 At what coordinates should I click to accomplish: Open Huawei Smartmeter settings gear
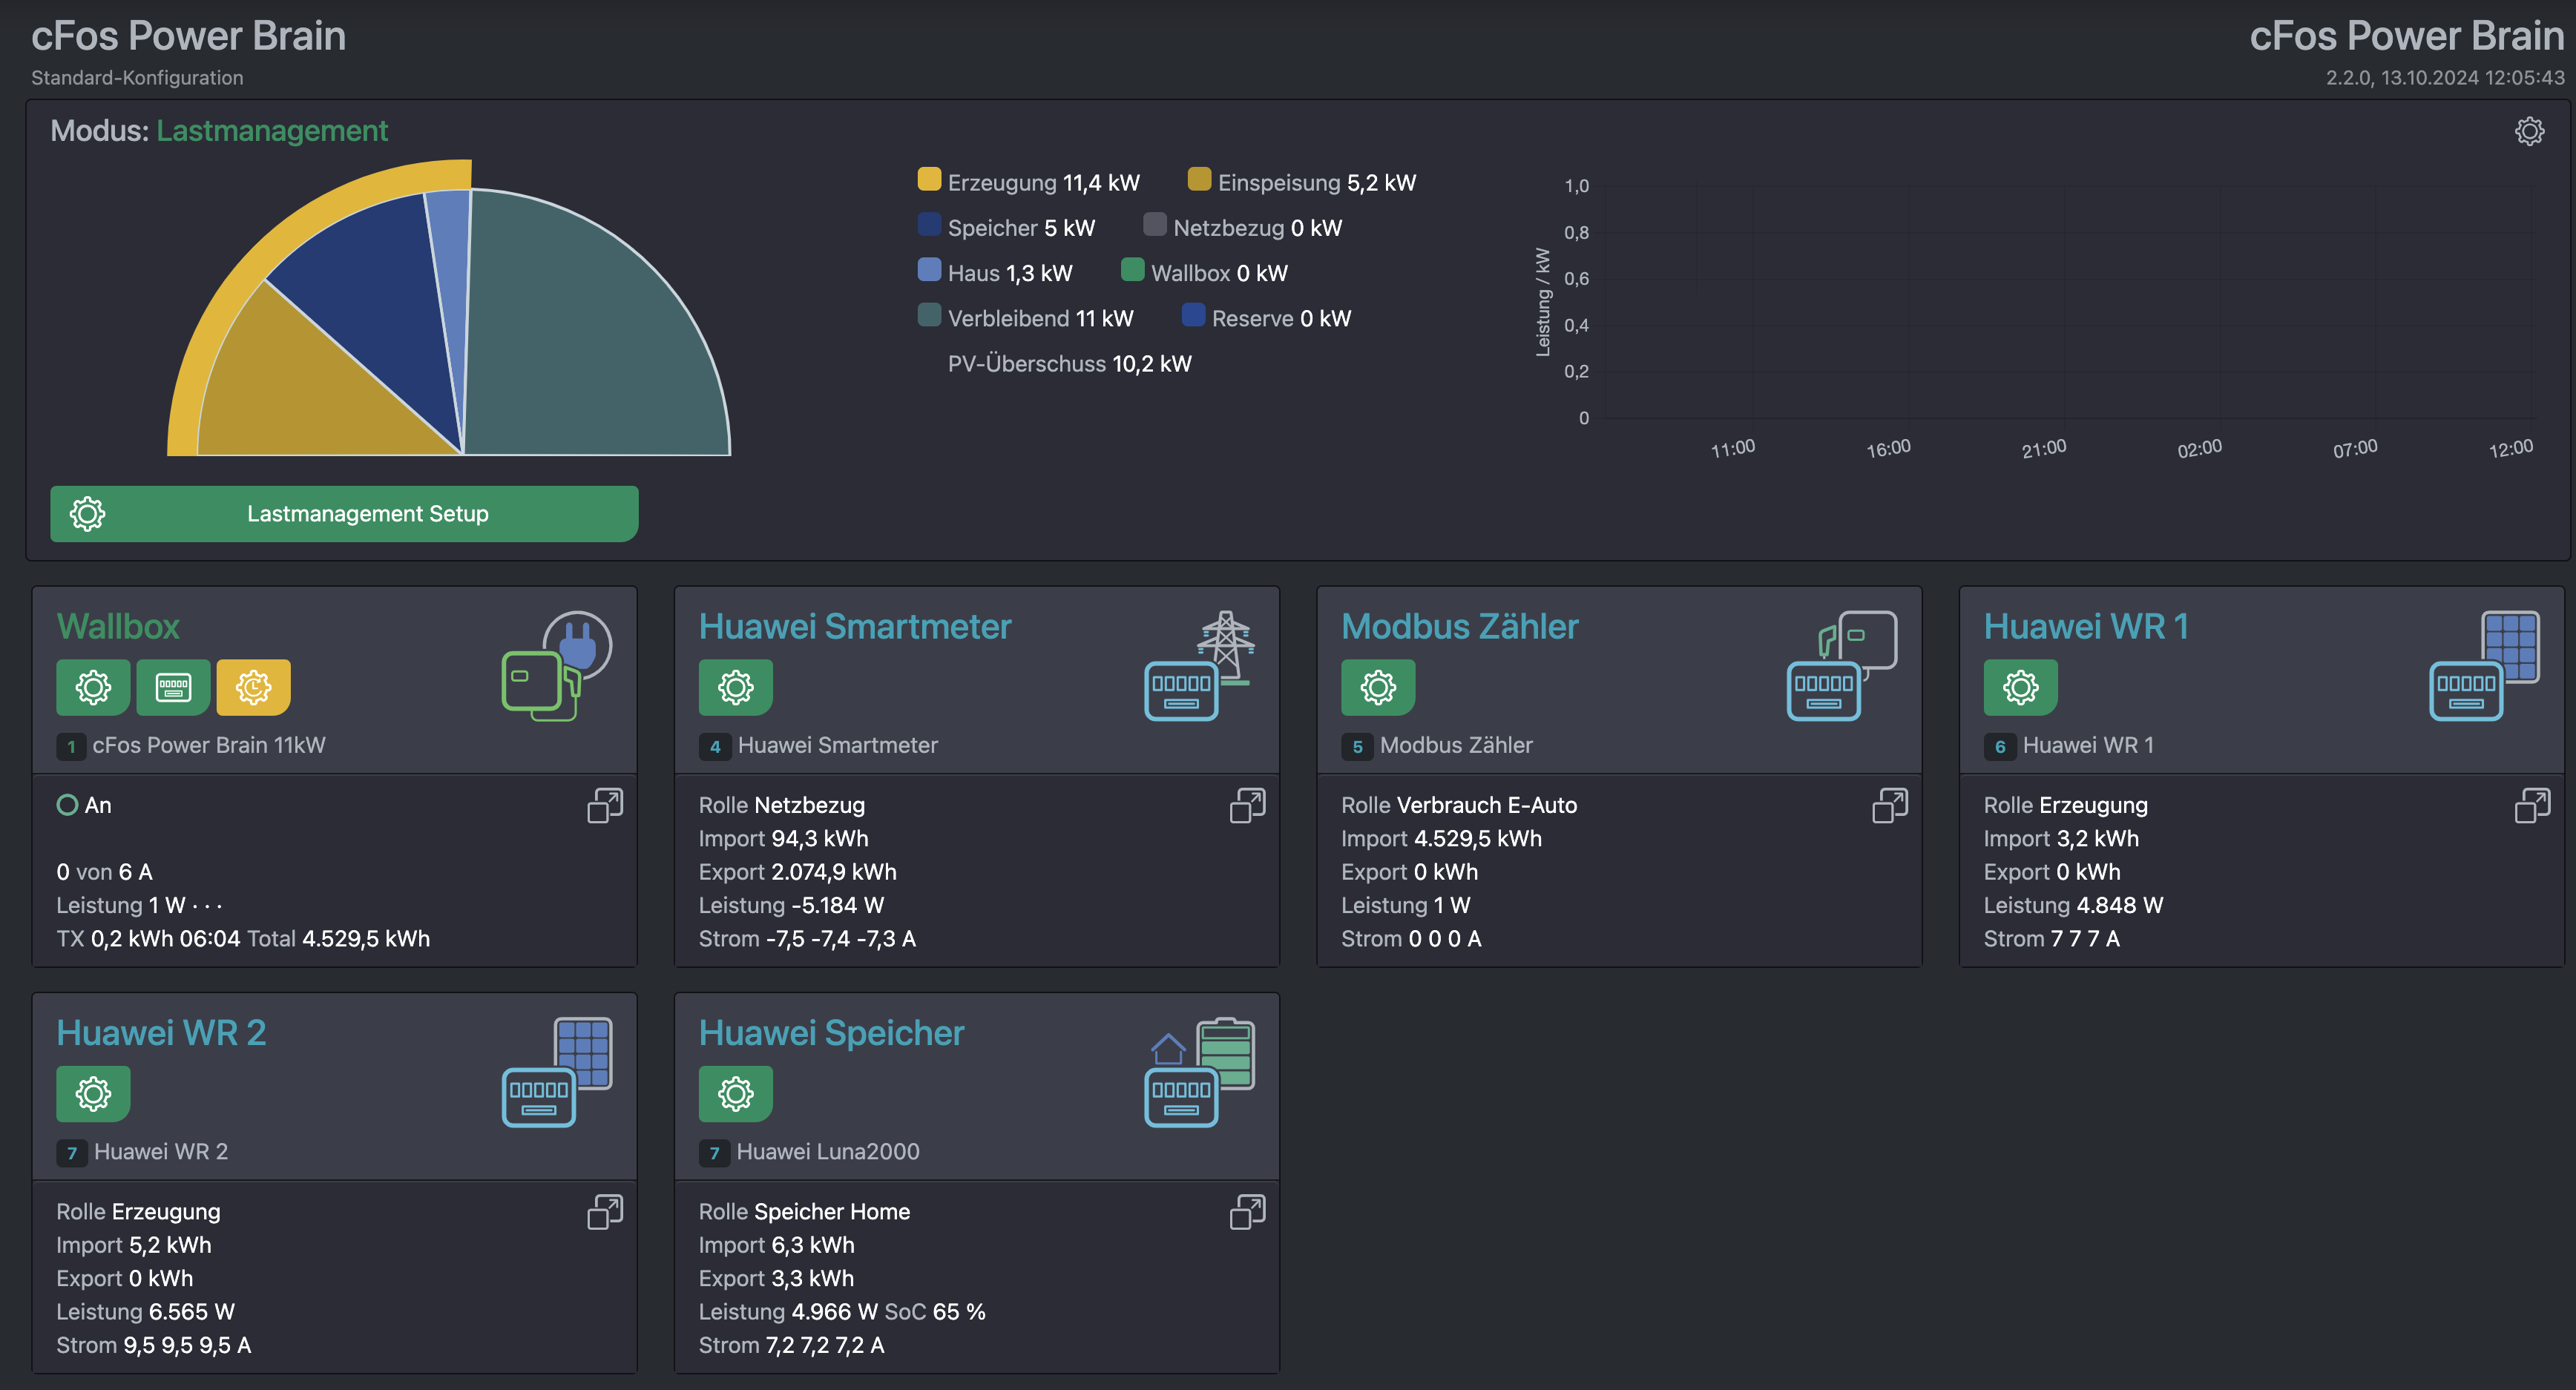pyautogui.click(x=735, y=687)
